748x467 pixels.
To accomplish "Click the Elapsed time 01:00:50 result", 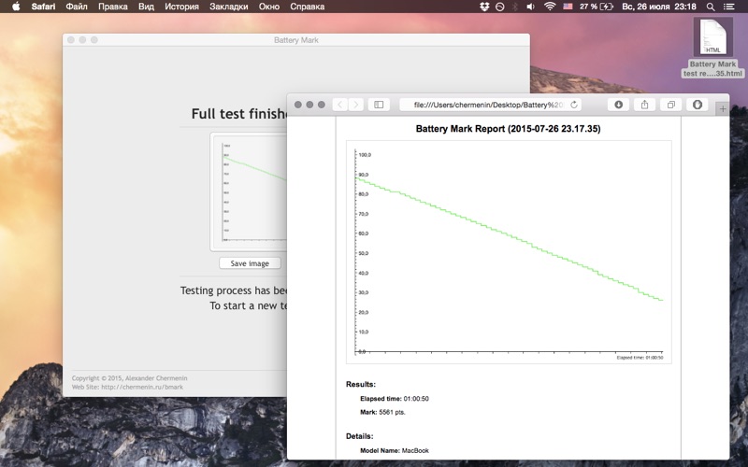I will (x=395, y=399).
